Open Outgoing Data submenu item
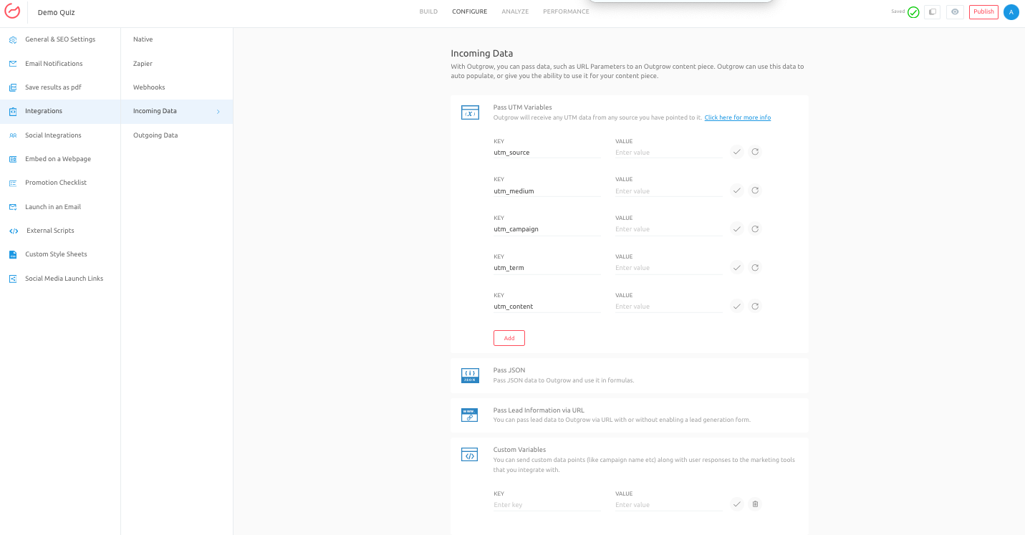Image resolution: width=1025 pixels, height=535 pixels. [177, 135]
